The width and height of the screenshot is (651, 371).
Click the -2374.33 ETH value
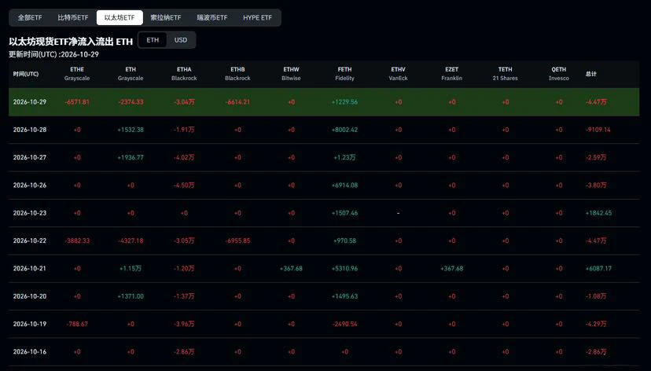[131, 102]
